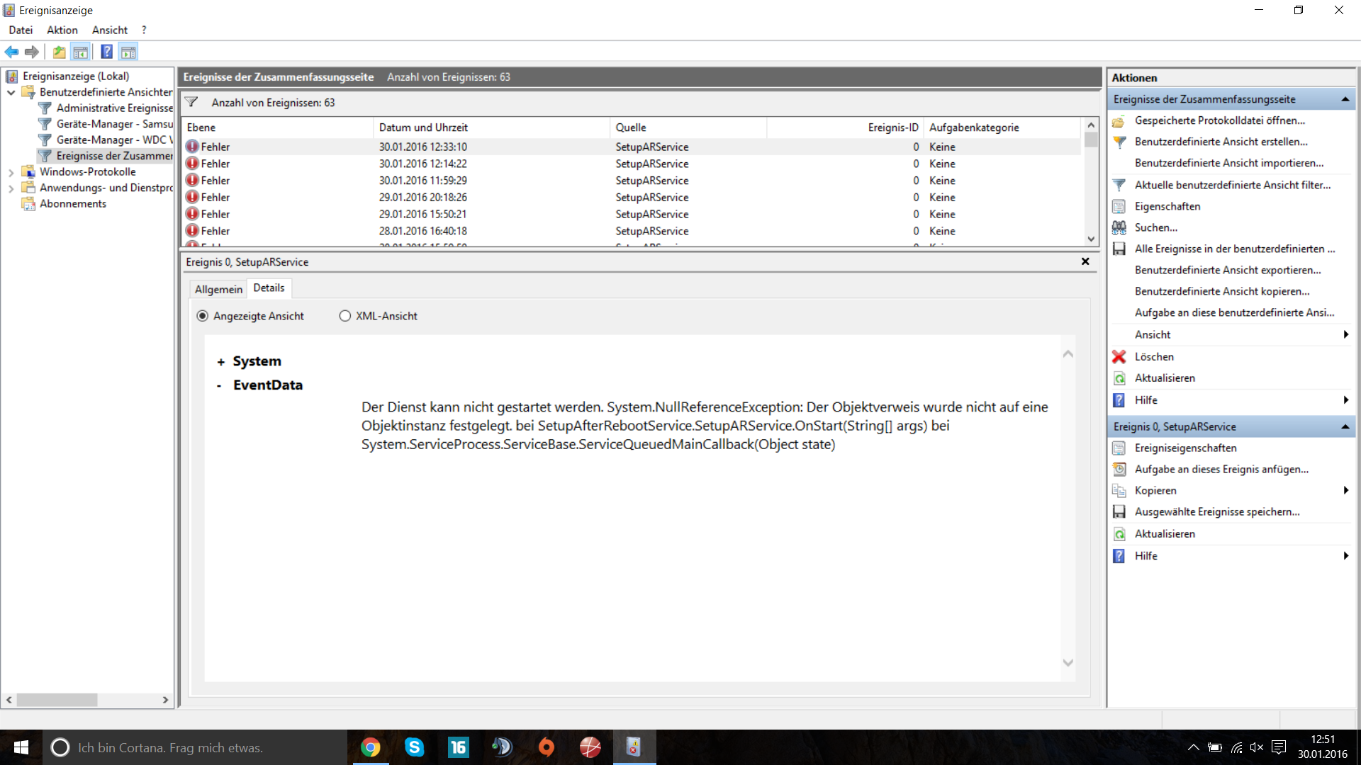Viewport: 1361px width, 765px height.
Task: Collapse the EventData node
Action: (219, 386)
